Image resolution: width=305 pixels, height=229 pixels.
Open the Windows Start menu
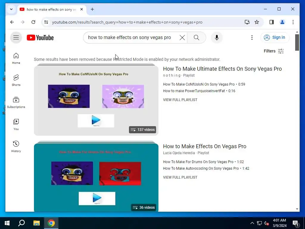point(7,223)
